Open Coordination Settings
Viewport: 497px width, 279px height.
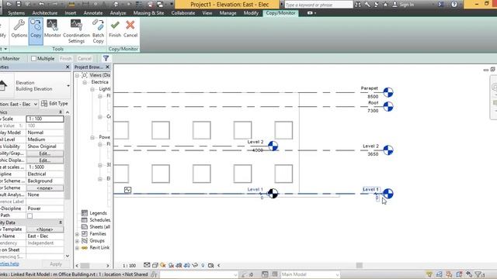coord(76,31)
